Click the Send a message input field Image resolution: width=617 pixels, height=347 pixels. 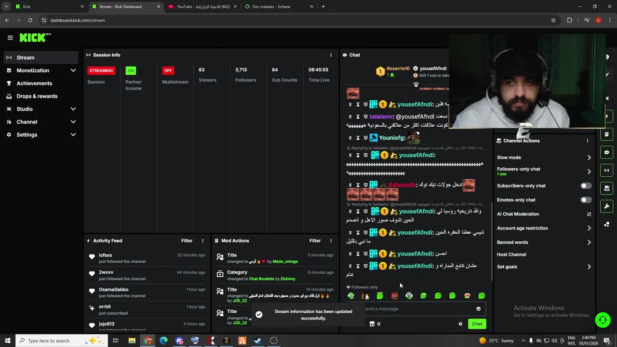point(416,309)
